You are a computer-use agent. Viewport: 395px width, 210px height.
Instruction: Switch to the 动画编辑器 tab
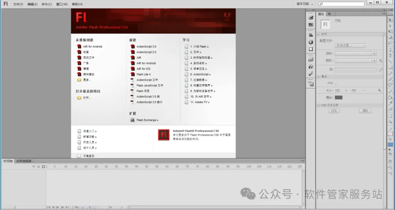(x=24, y=161)
